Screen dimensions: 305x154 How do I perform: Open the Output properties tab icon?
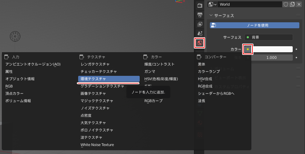pos(200,15)
